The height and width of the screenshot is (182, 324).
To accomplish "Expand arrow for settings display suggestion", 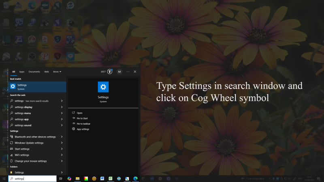I will click(62, 107).
